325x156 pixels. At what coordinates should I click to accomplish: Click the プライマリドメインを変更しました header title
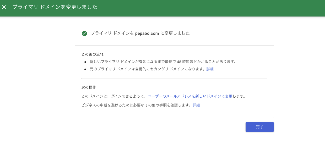[x=55, y=7]
